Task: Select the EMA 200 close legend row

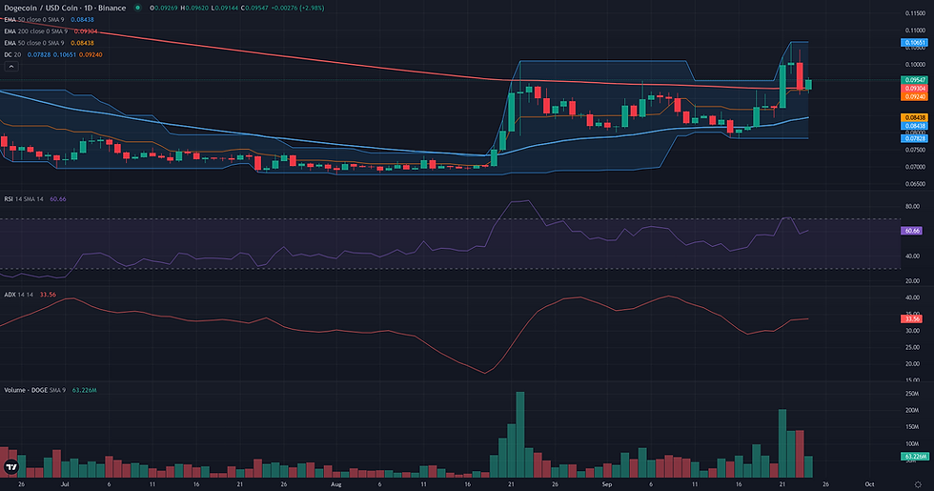Action: 51,31
